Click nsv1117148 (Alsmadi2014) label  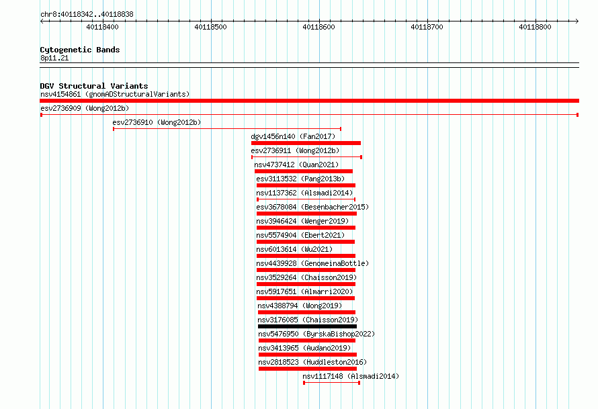click(351, 376)
